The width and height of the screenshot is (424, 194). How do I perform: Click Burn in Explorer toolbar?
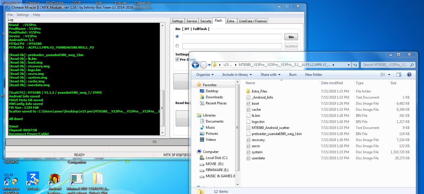pos(293,75)
